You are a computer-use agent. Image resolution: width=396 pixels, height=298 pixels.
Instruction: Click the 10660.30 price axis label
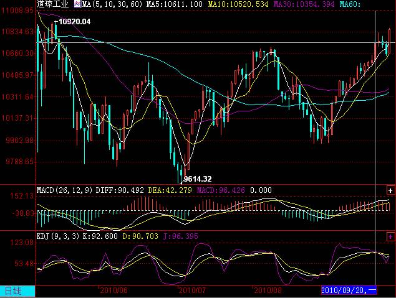click(17, 54)
